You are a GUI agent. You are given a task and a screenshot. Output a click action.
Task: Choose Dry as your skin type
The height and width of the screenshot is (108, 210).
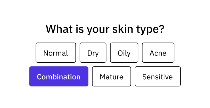pos(93,53)
